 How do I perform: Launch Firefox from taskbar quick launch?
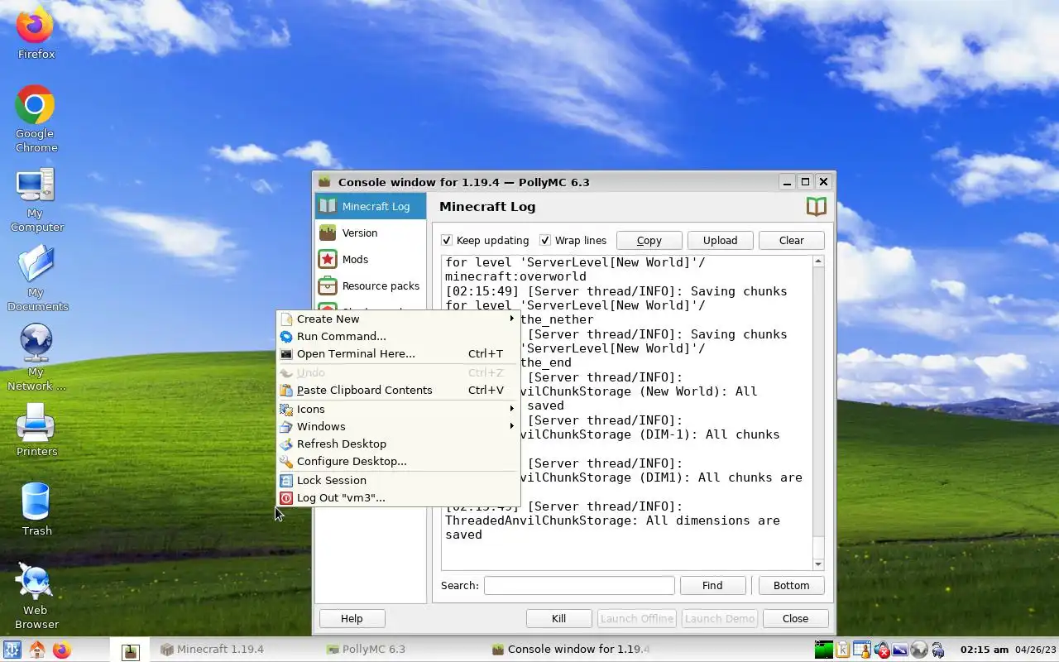pos(62,650)
